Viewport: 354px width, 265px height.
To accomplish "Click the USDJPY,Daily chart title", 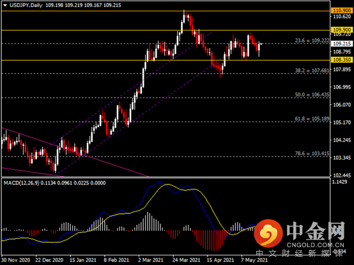I will coord(26,5).
